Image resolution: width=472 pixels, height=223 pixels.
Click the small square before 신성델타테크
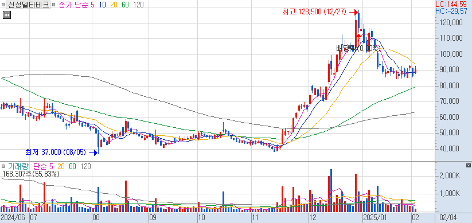pos(3,5)
